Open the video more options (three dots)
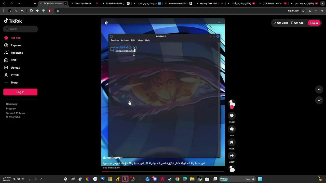 219,23
